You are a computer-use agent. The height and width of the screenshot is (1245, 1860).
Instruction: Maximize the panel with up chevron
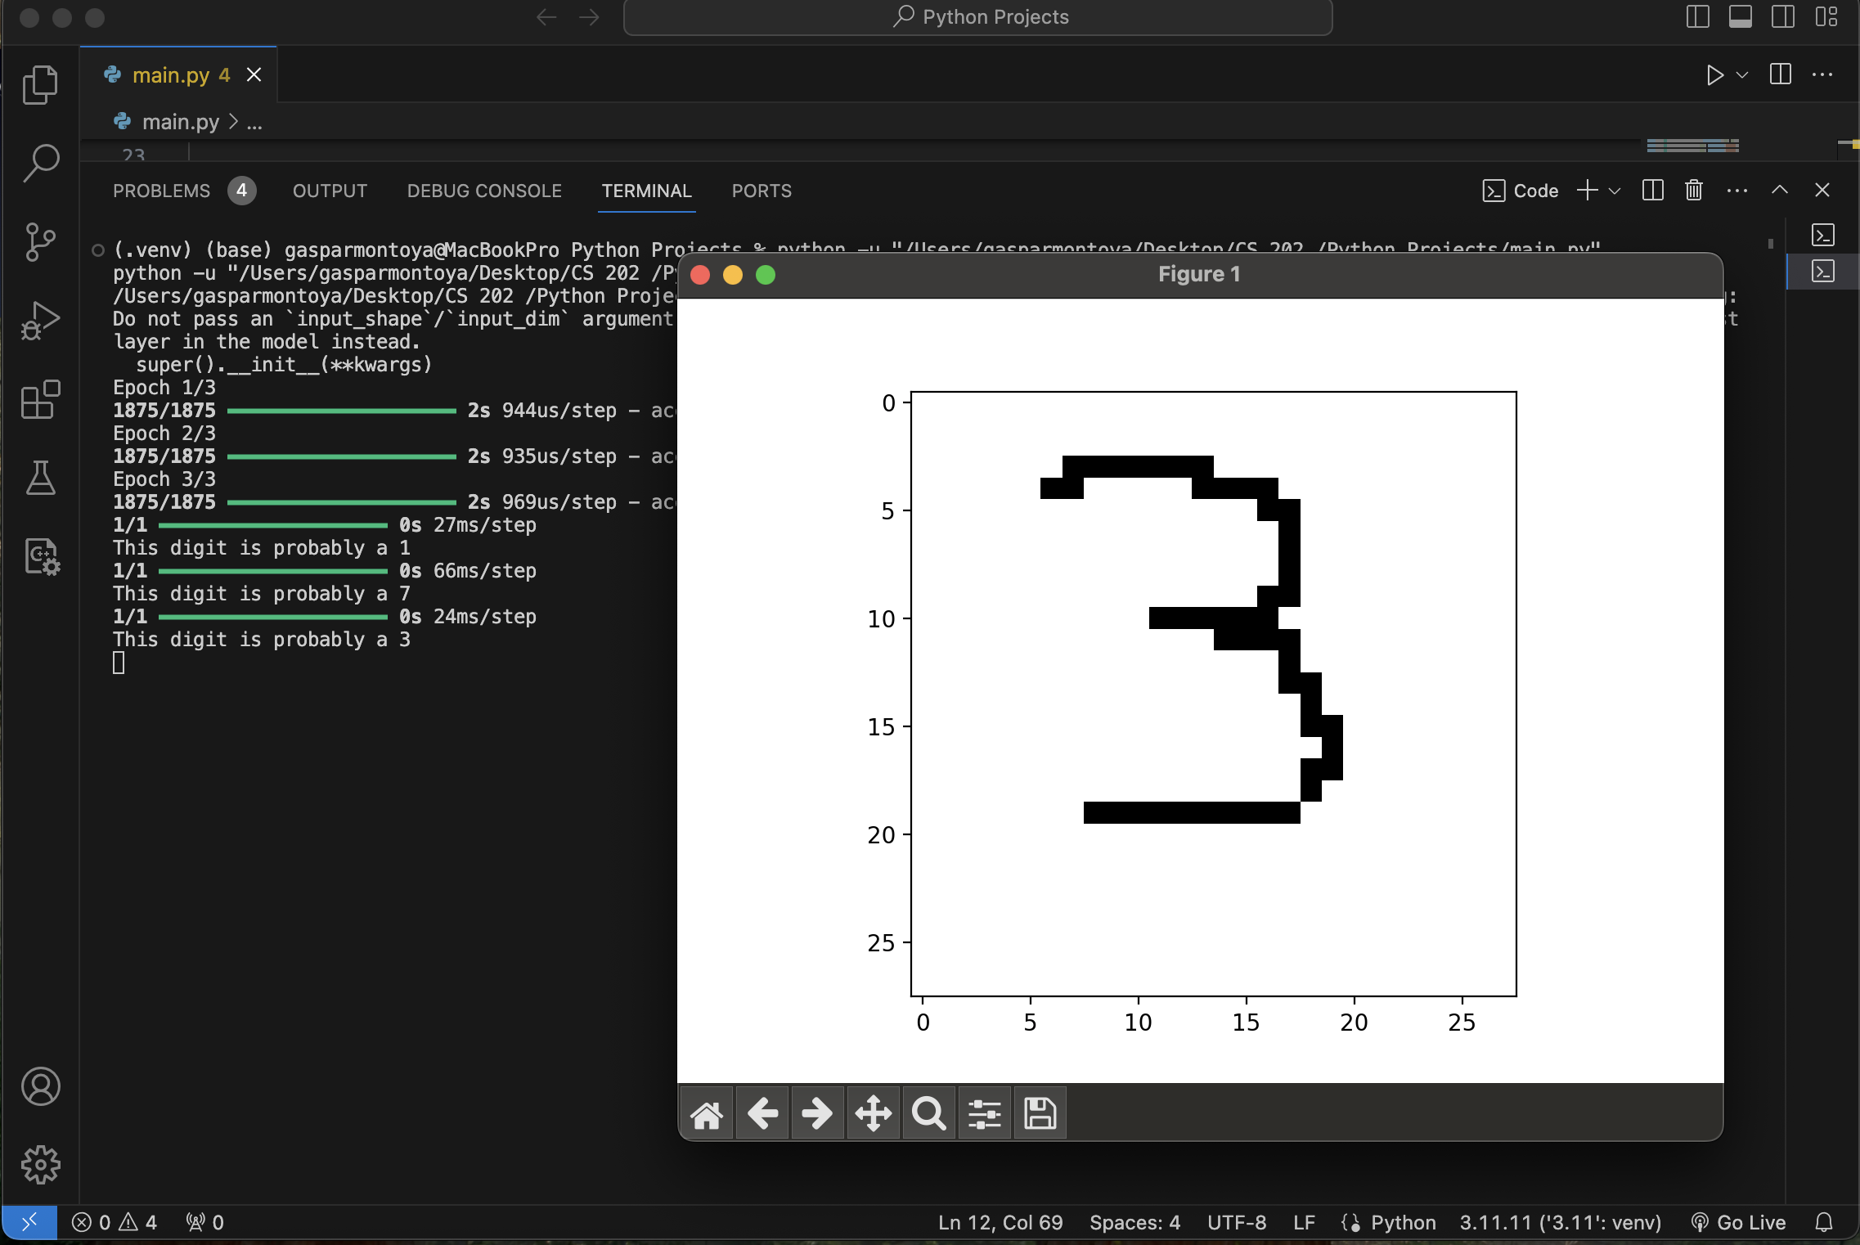1780,190
